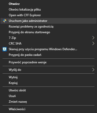The image size is (97, 113).
Task: Expand the 7-Zip submenu arrow
Action: [x=93, y=38]
